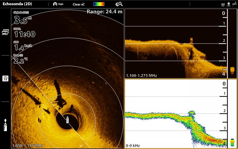Tap the boat marker in the 360 view
The image size is (238, 149).
[x=68, y=120]
